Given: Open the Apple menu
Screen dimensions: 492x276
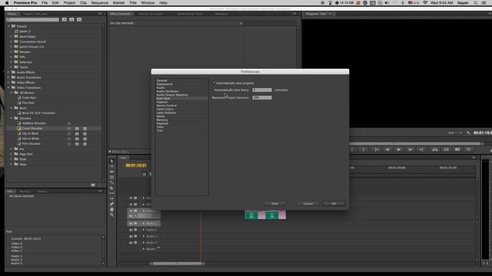Looking at the screenshot, I should [7, 3].
